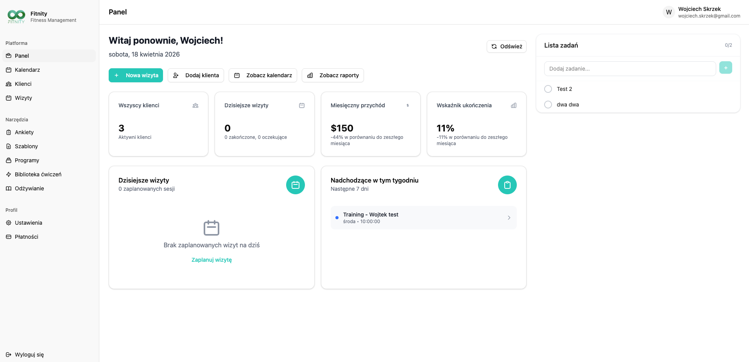This screenshot has width=749, height=362.
Task: Open the Wizyty section
Action: tap(23, 98)
